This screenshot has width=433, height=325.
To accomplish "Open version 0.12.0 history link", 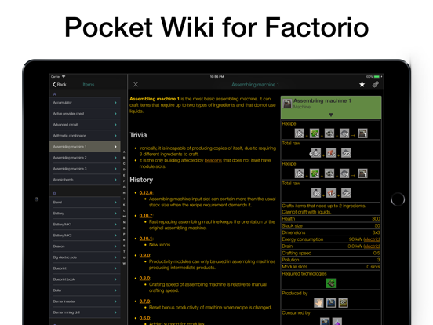I will point(146,192).
